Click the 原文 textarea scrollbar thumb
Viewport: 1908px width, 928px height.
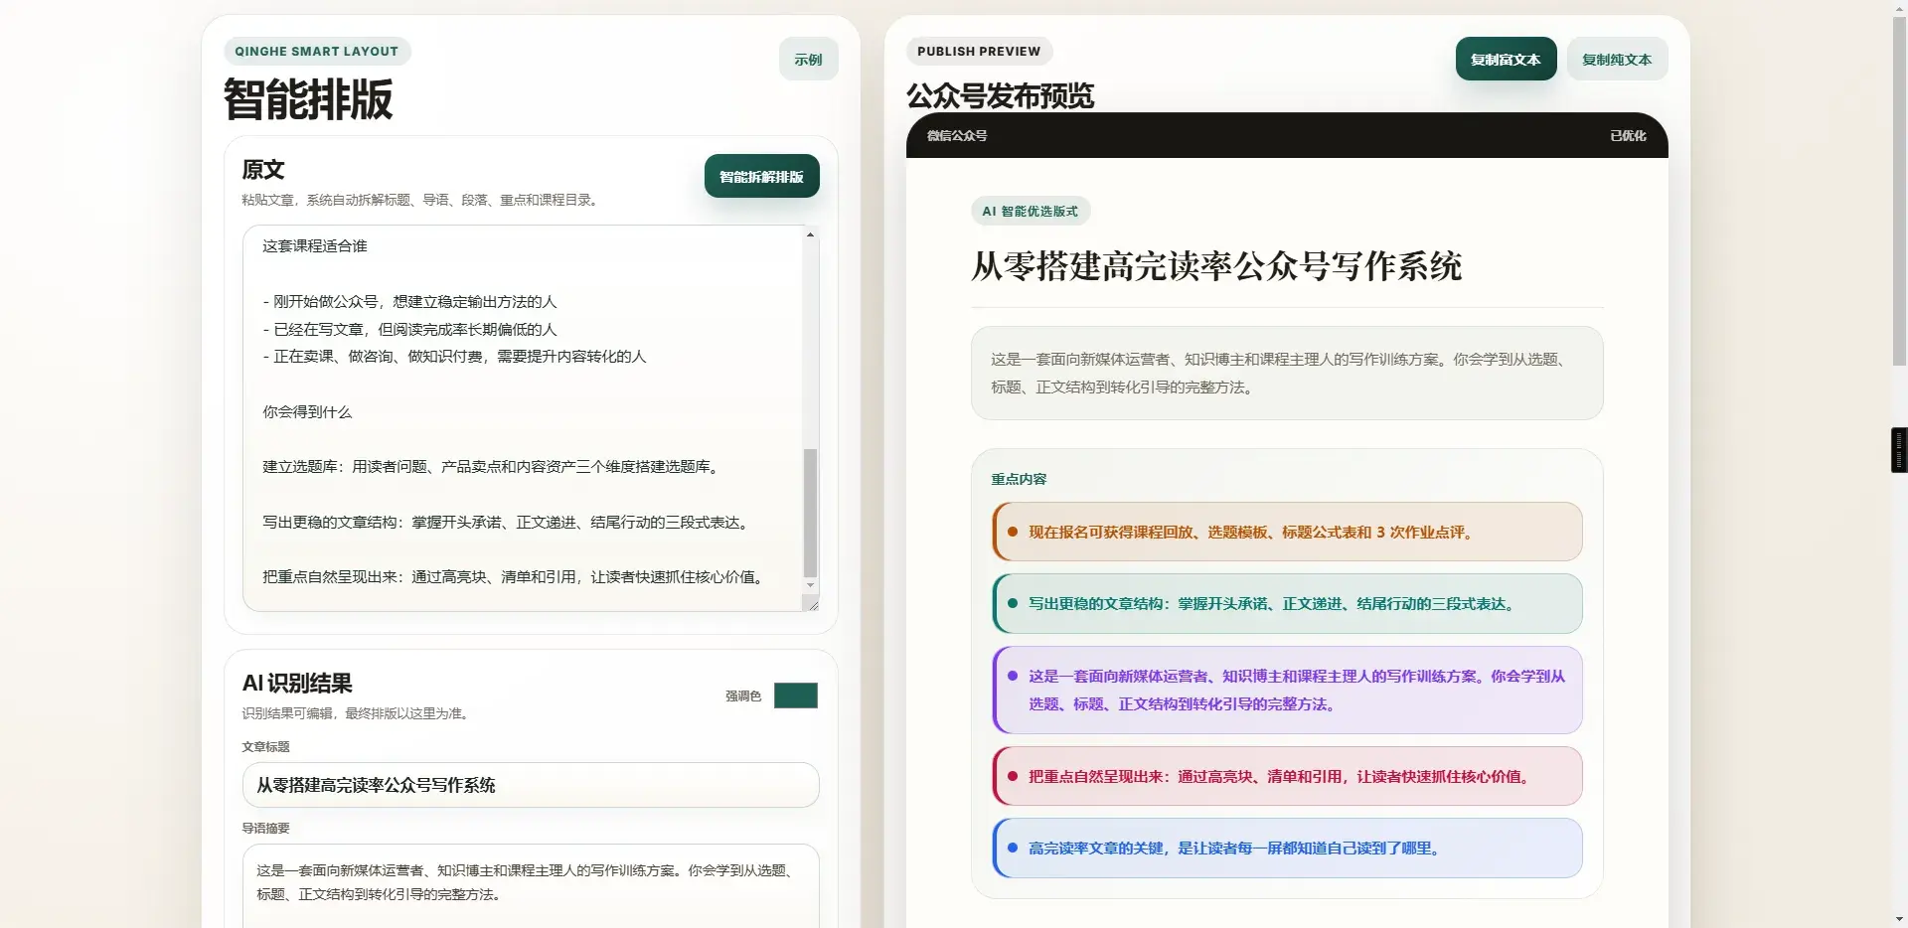[x=810, y=512]
